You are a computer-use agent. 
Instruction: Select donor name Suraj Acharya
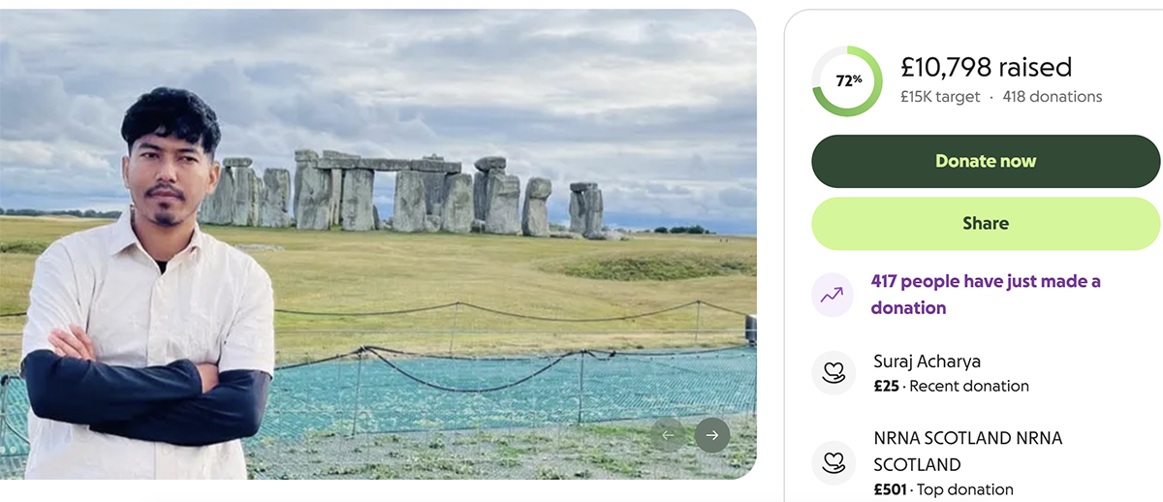click(x=927, y=361)
